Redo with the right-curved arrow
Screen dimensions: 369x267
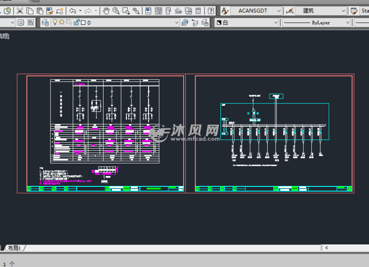click(x=88, y=11)
